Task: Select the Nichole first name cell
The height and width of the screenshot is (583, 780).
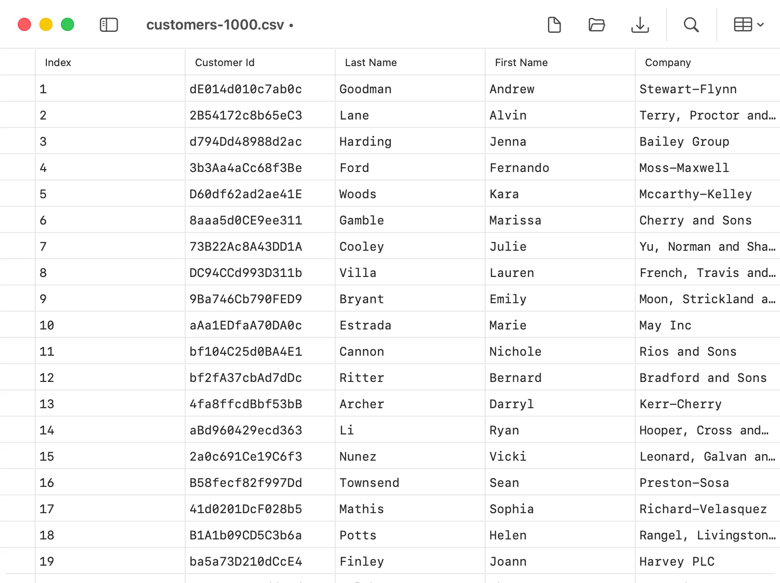Action: [x=560, y=351]
